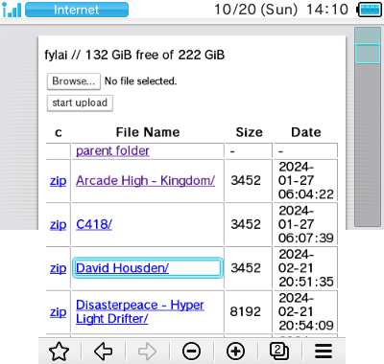The width and height of the screenshot is (384, 364).
Task: Click the 'No file selected.' text
Action: point(140,81)
